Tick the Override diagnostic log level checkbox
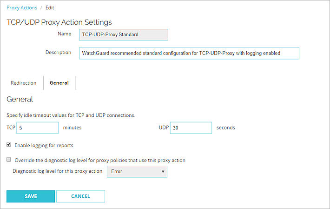The width and height of the screenshot is (330, 209). point(9,160)
